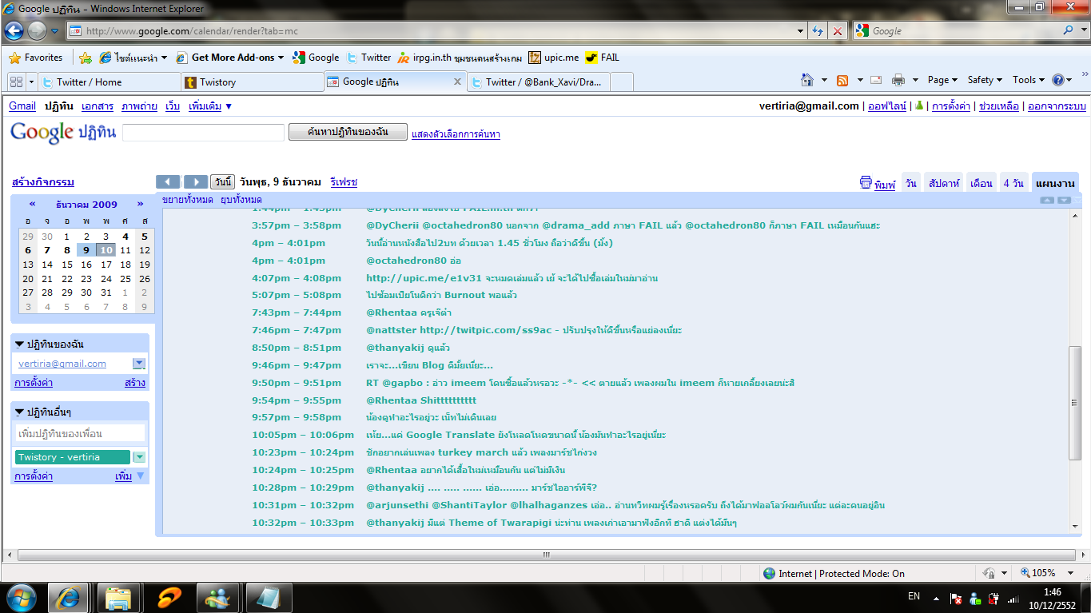Open options dropdown for vertiria@gmail.com calendar
1091x613 pixels.
point(139,364)
